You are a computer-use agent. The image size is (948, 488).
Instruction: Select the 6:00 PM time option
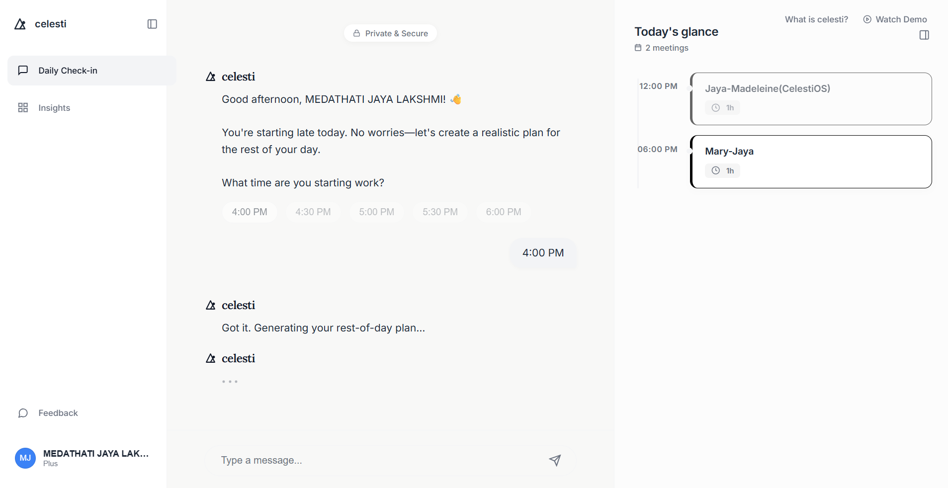[503, 211]
